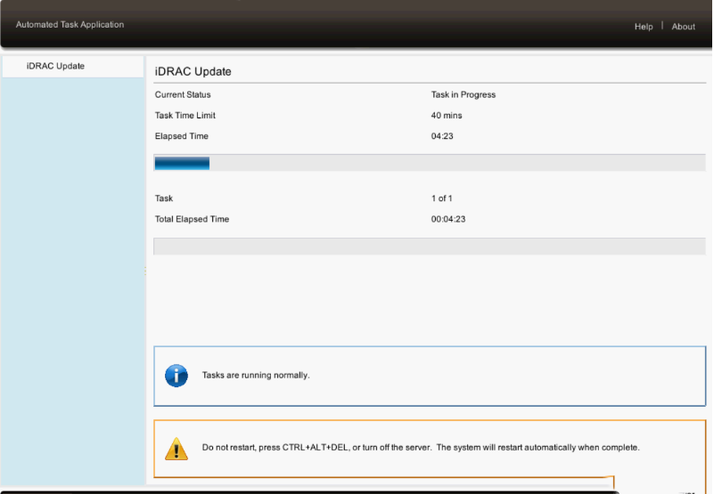This screenshot has width=714, height=494.
Task: Select iDRAC Update in the sidebar
Action: click(x=73, y=67)
